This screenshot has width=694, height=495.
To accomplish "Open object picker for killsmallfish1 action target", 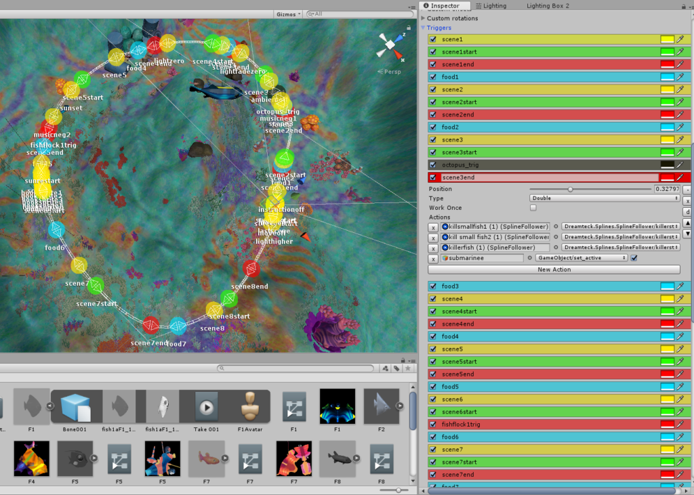I will [556, 226].
